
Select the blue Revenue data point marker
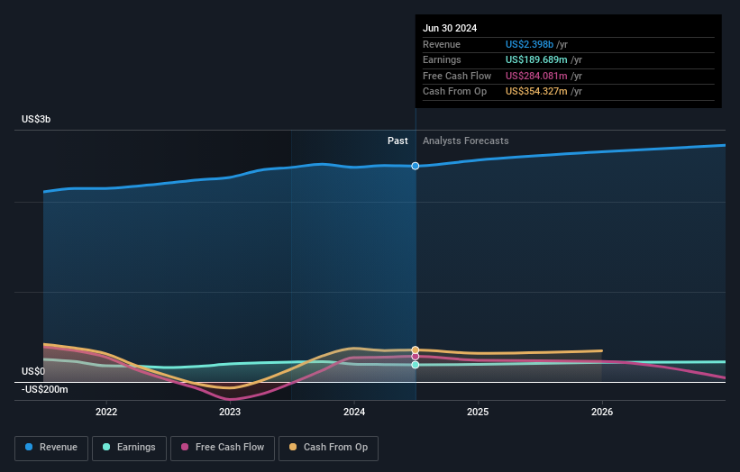[416, 166]
